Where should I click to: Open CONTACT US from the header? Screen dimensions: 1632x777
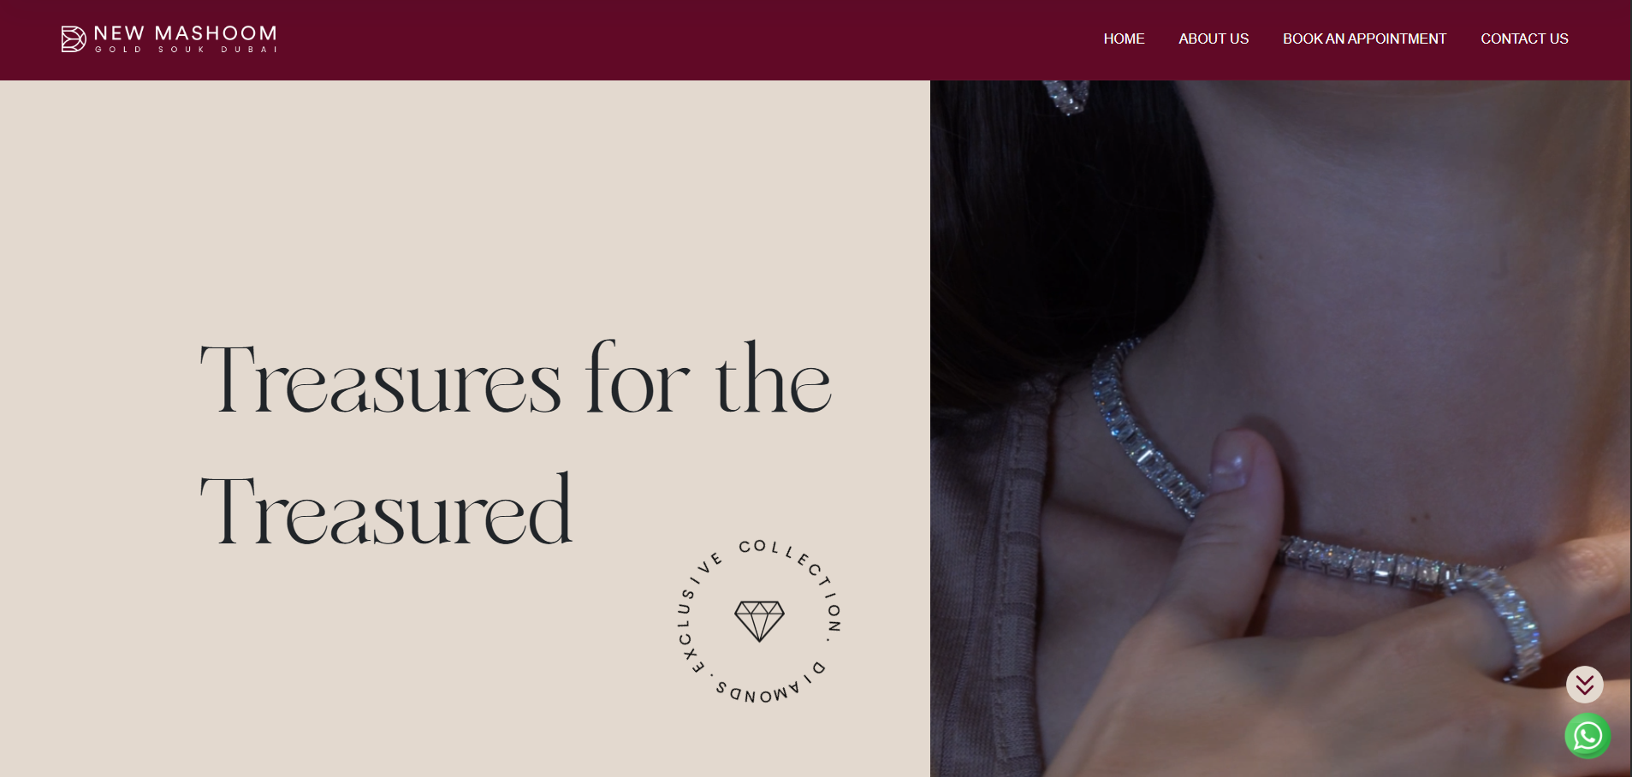1524,39
